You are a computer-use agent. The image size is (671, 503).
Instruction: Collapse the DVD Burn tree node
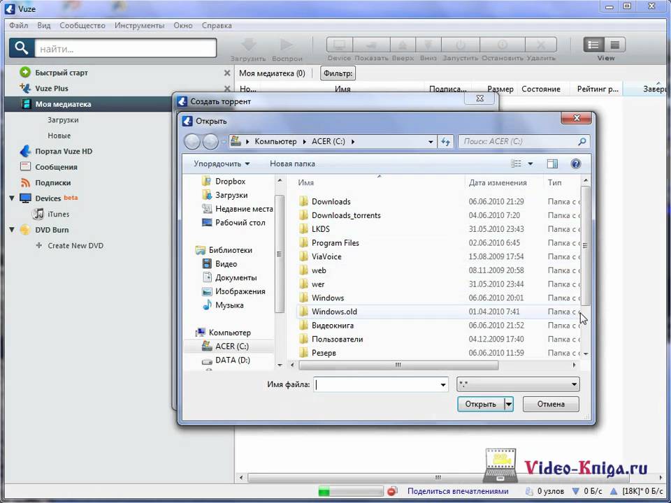(x=12, y=230)
